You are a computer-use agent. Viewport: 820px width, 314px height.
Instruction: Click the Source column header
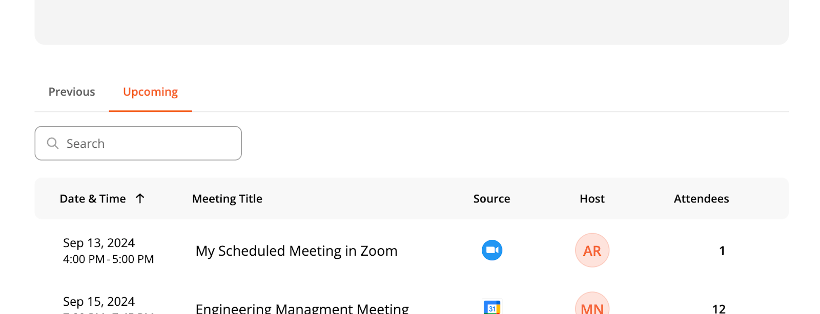coord(491,198)
